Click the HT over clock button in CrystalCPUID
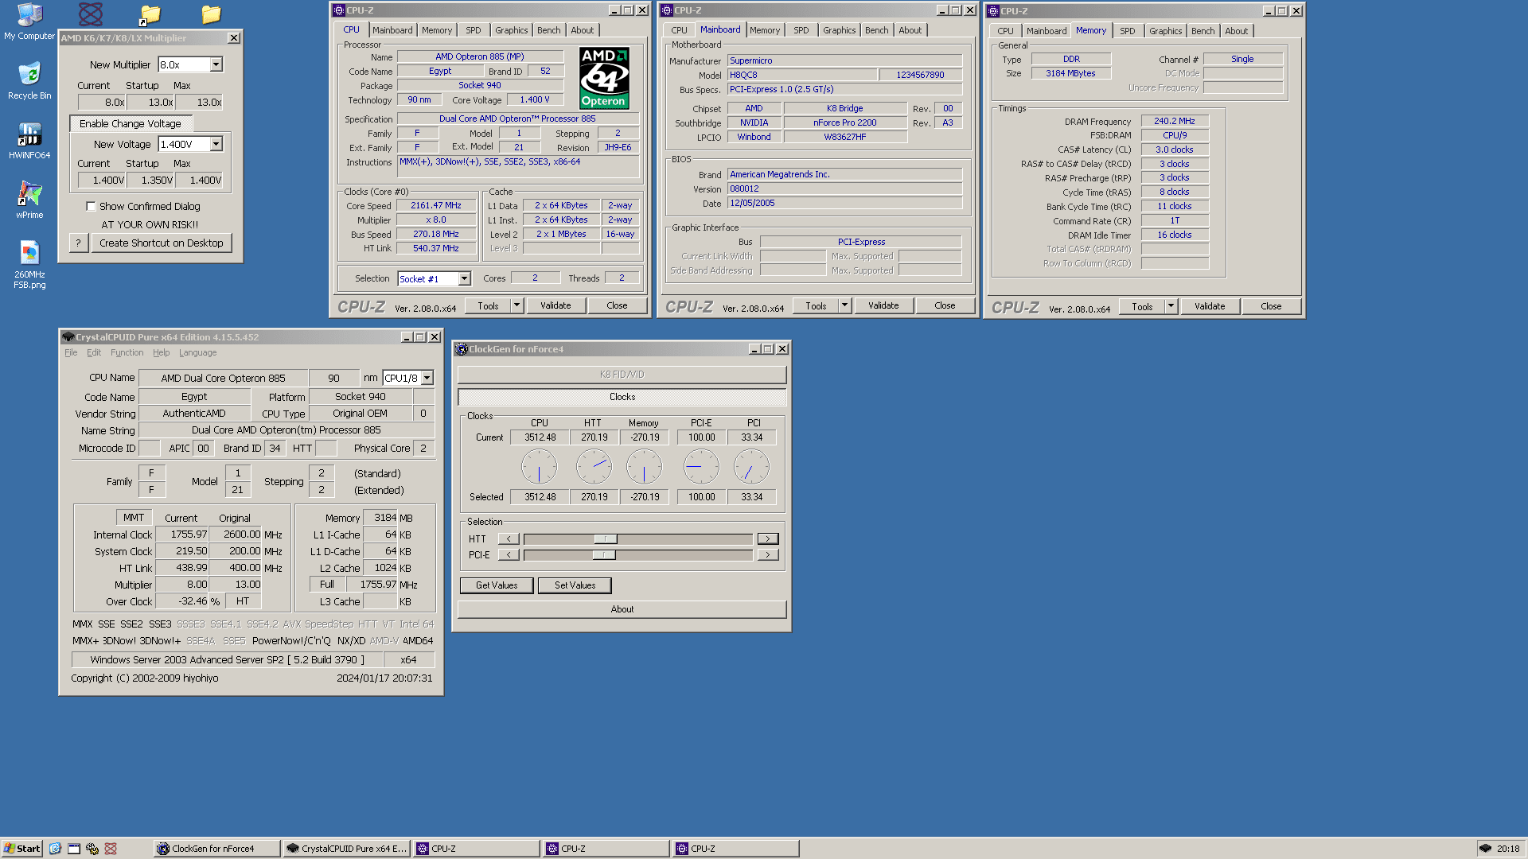The height and width of the screenshot is (859, 1528). (243, 601)
